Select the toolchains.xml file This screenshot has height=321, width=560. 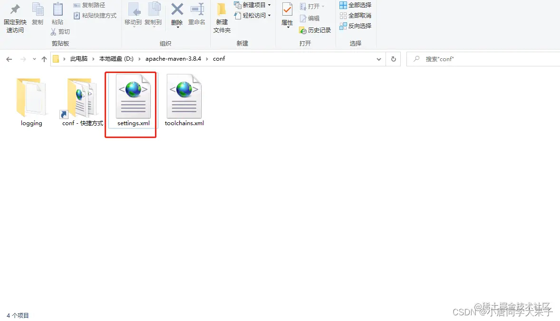[x=184, y=101]
